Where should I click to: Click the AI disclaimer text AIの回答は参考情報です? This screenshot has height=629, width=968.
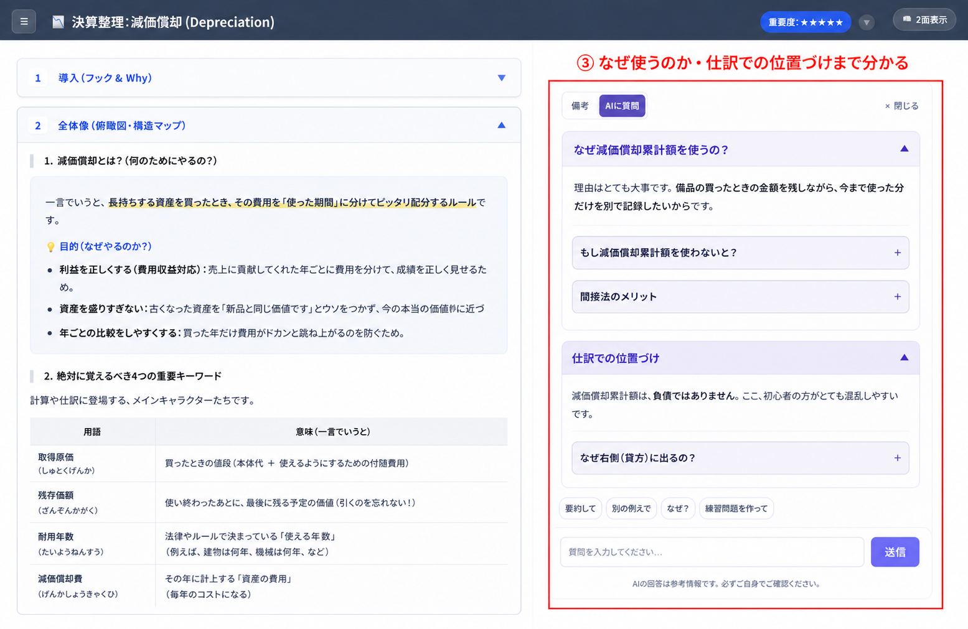tap(726, 584)
